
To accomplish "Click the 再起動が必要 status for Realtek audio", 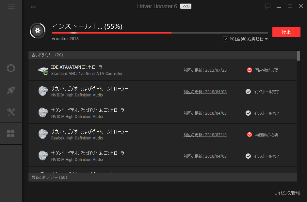I will click(267, 135).
